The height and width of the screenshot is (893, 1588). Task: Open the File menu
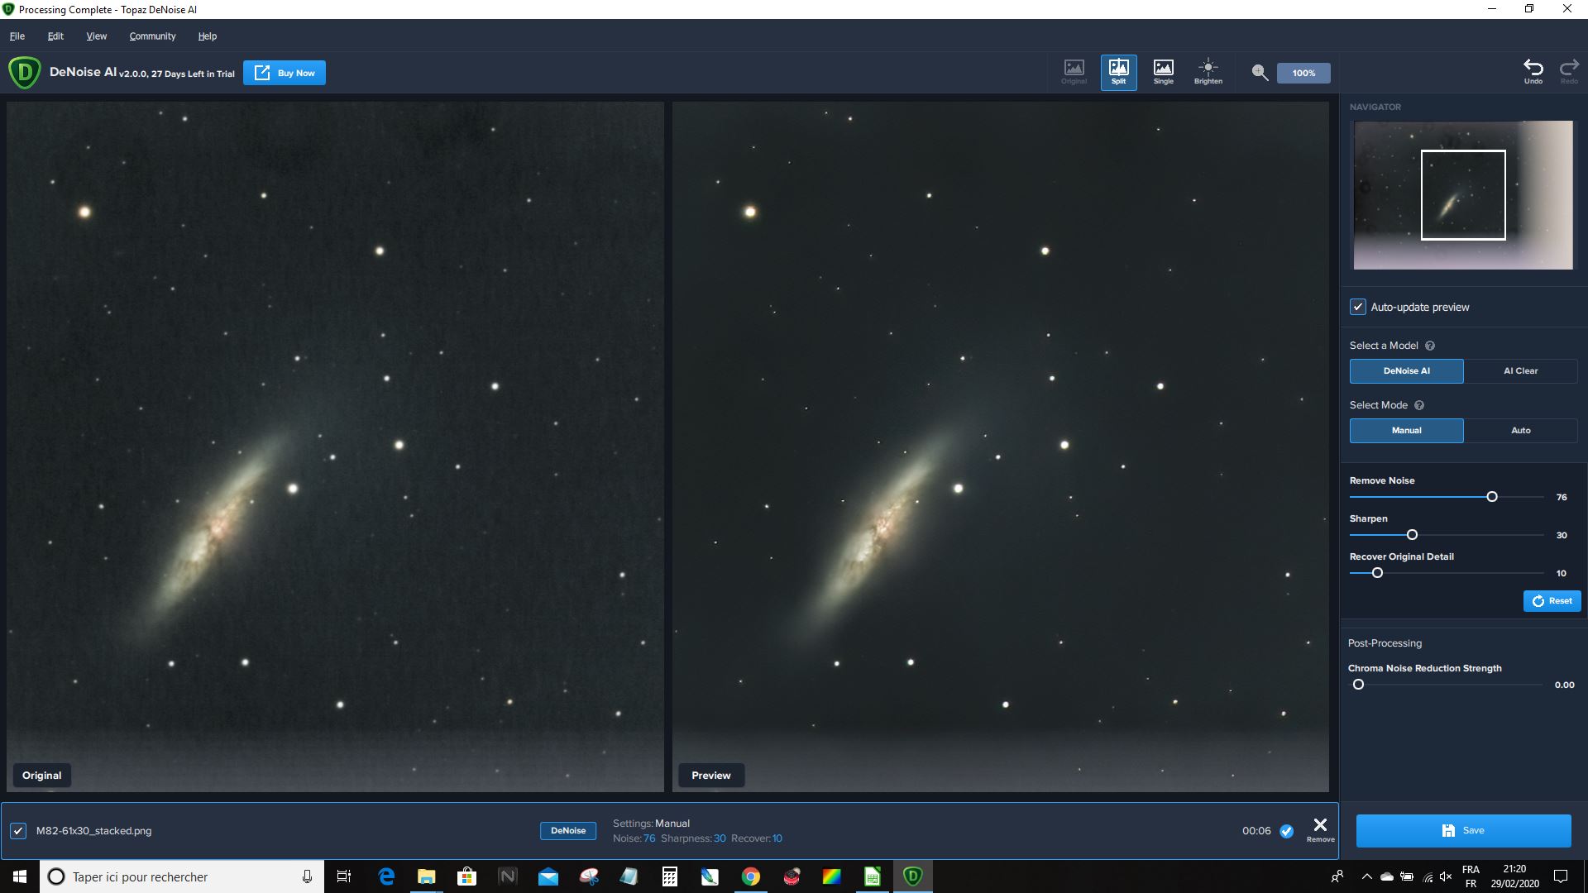pyautogui.click(x=17, y=36)
